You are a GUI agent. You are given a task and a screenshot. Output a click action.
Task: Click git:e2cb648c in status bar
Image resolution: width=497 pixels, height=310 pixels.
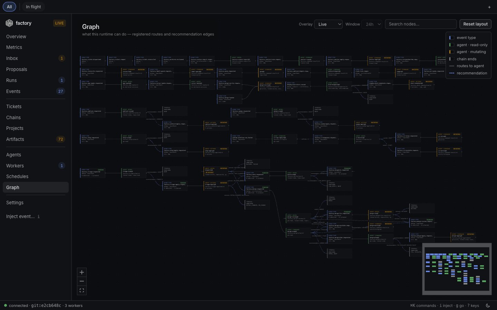click(x=46, y=306)
